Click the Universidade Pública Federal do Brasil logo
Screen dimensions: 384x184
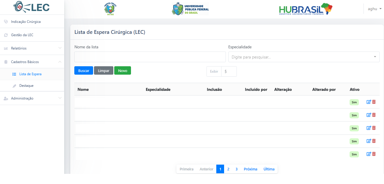190,9
